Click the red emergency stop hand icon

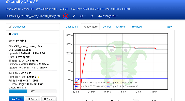click(x=66, y=16)
